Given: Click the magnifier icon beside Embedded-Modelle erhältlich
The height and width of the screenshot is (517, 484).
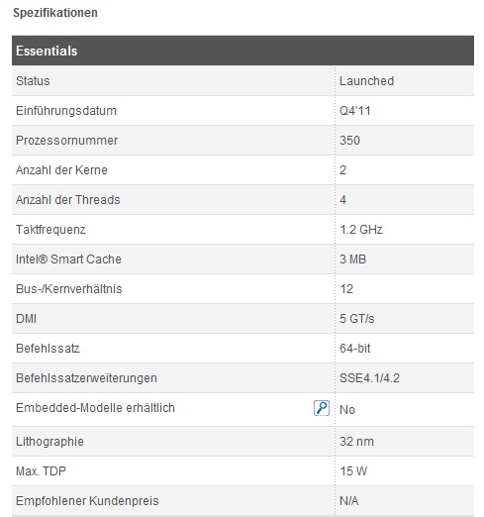Looking at the screenshot, I should click(322, 408).
